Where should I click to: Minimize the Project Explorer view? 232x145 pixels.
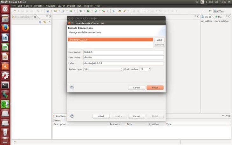pyautogui.click(x=47, y=16)
